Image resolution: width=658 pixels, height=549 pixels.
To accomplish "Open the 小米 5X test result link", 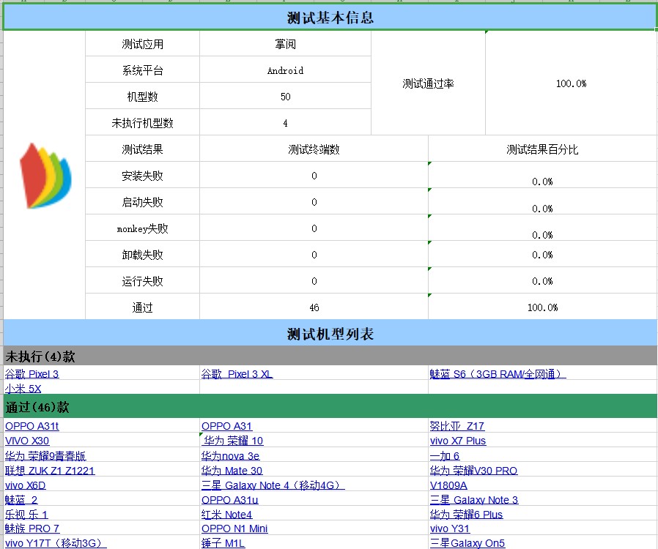I will (23, 389).
